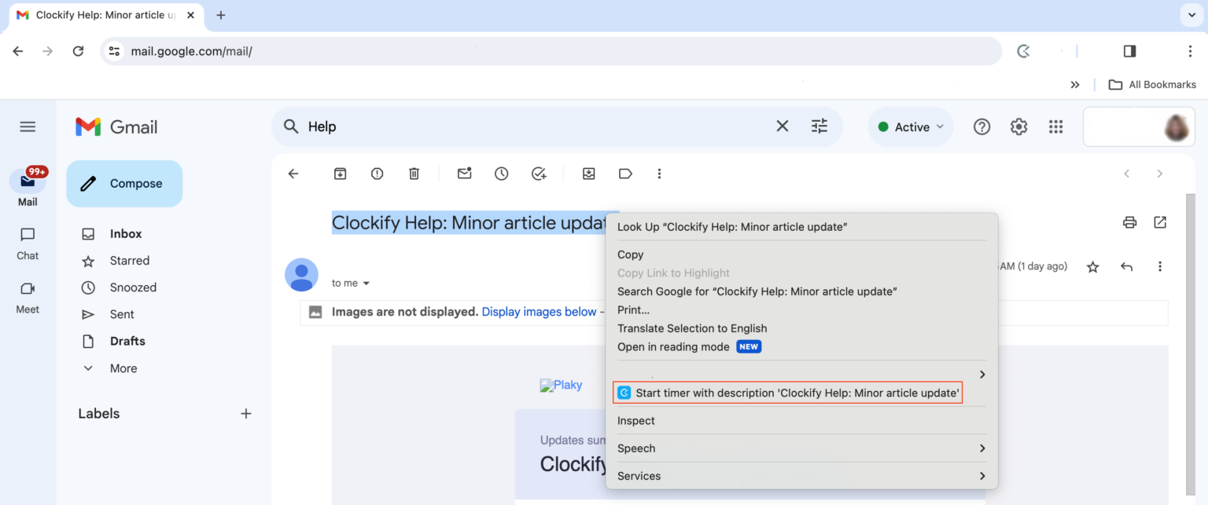1208x505 pixels.
Task: Expand the More section in the sidebar
Action: click(x=123, y=368)
